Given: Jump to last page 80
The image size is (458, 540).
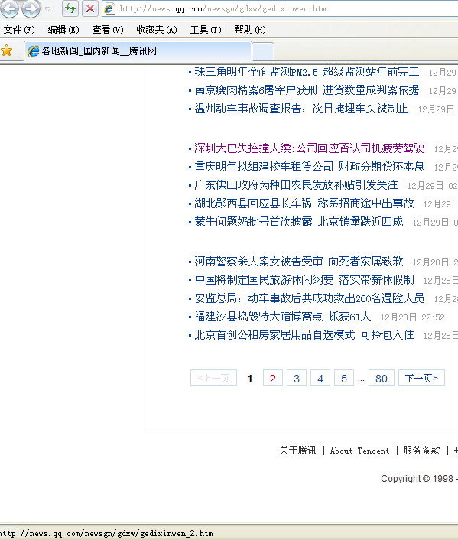Looking at the screenshot, I should tap(382, 379).
